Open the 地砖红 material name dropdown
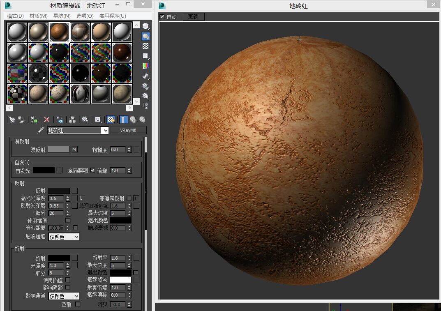 tap(106, 131)
